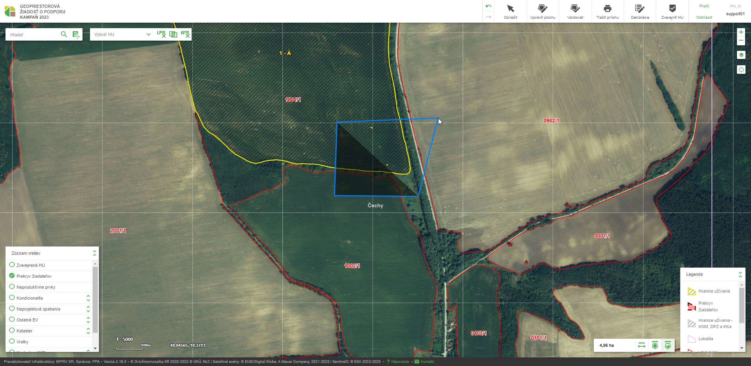Image resolution: width=751 pixels, height=366 pixels.
Task: Click the 4,96 ha area value
Action: [x=607, y=345]
